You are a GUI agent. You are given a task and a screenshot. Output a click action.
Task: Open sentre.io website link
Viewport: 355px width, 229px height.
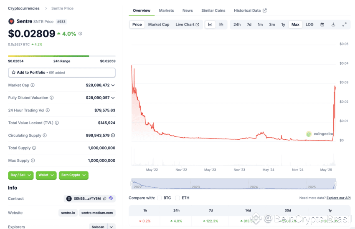(68, 213)
